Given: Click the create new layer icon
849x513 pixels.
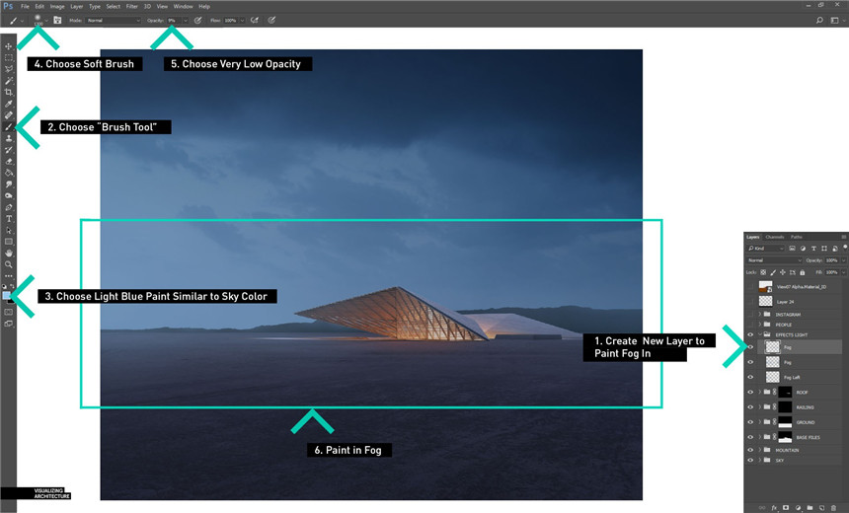Looking at the screenshot, I should click(x=821, y=507).
